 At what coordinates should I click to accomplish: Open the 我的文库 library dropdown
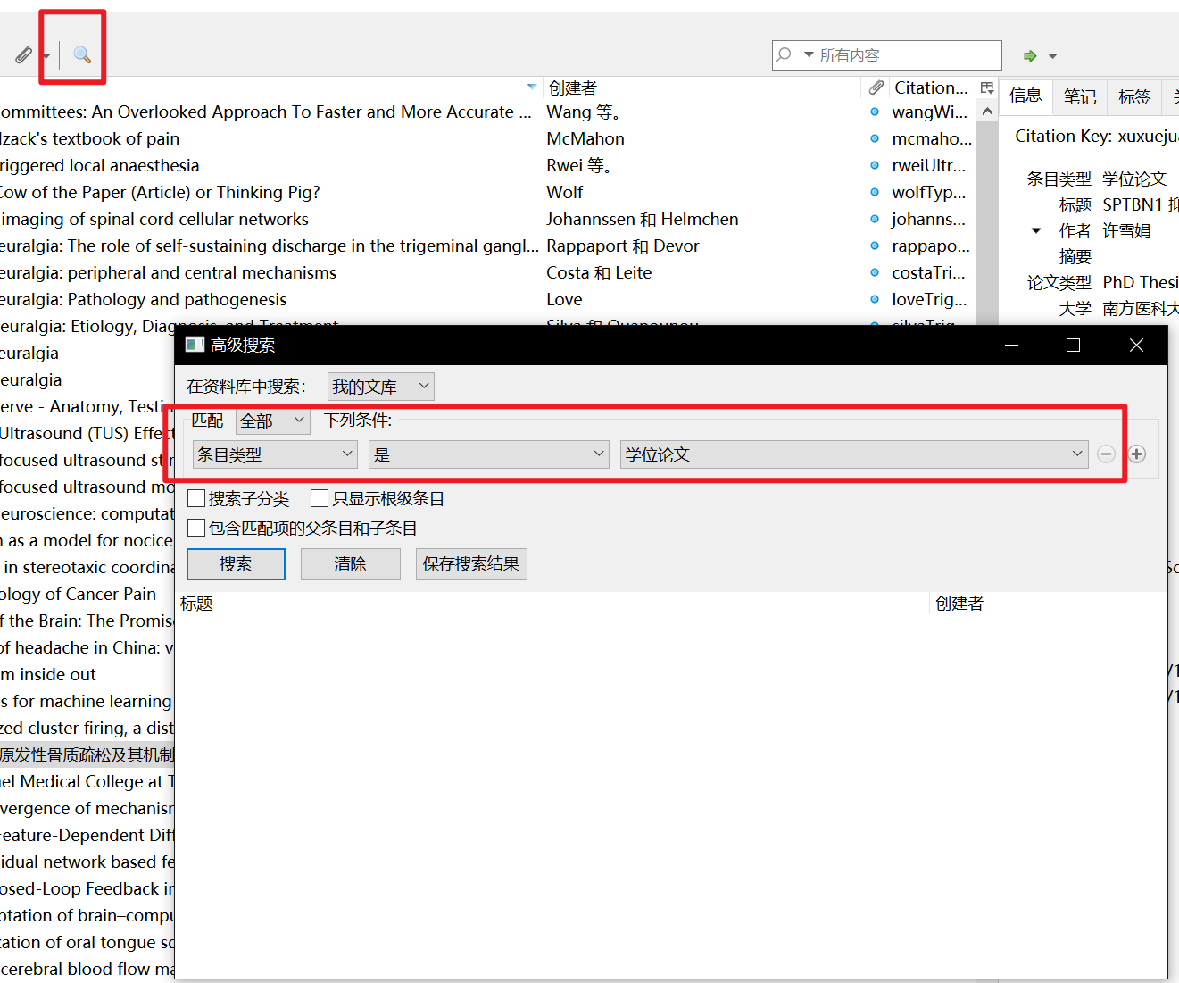pos(381,387)
